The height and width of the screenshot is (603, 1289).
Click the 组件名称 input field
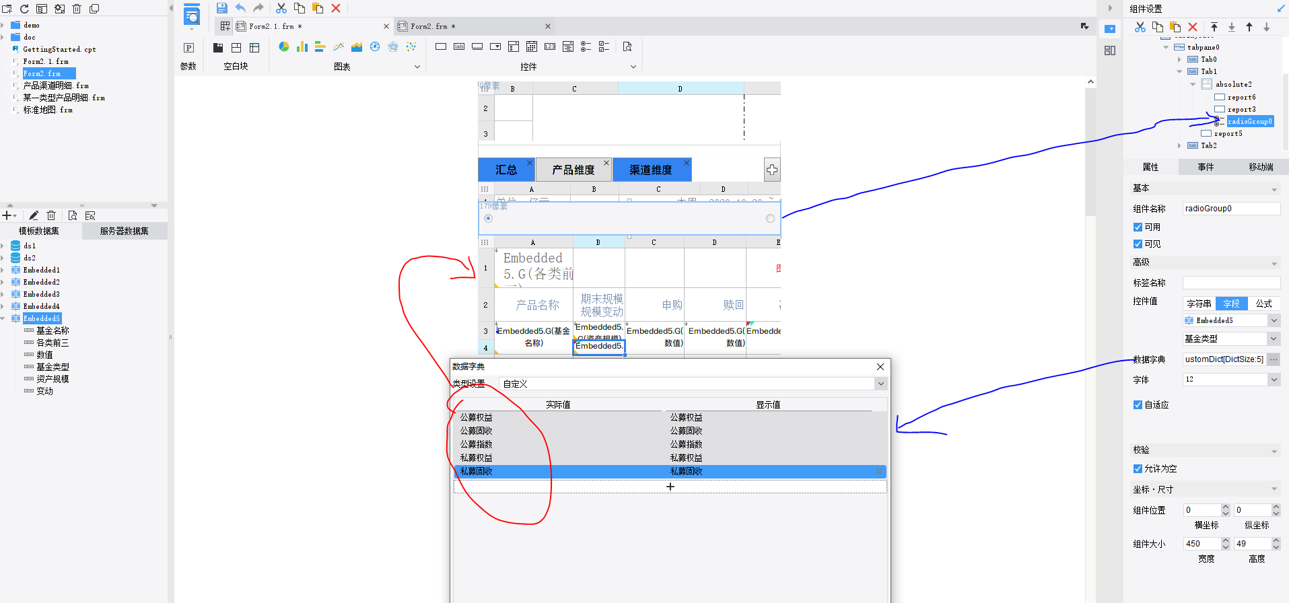click(1231, 209)
